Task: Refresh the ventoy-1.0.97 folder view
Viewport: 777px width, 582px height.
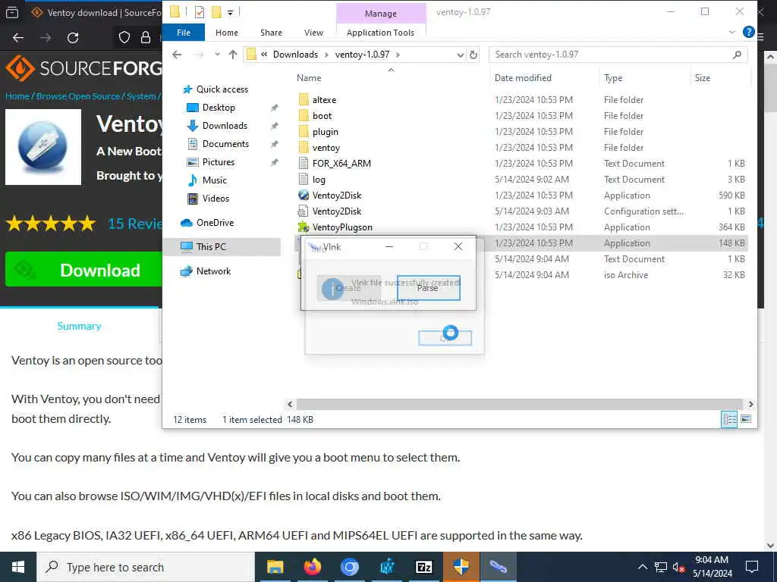Action: coord(473,55)
